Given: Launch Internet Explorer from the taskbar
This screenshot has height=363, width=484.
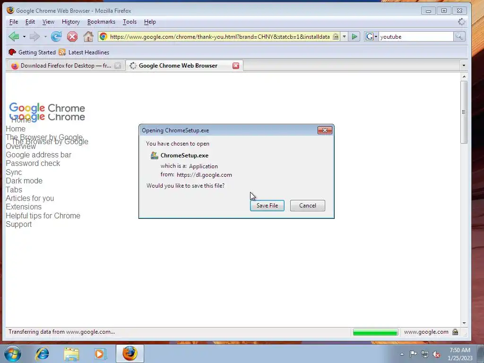Looking at the screenshot, I should coord(42,354).
